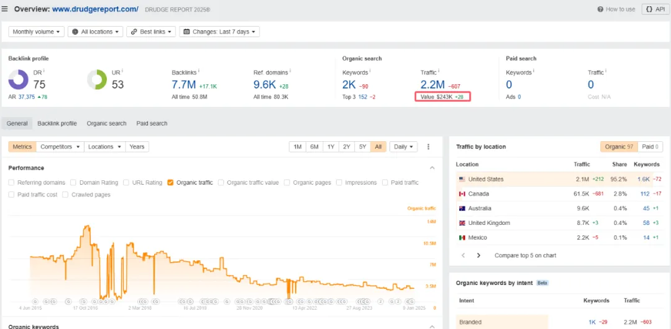Screen dimensions: 671x329
Task: Go to next locations page arrow
Action: coord(478,256)
